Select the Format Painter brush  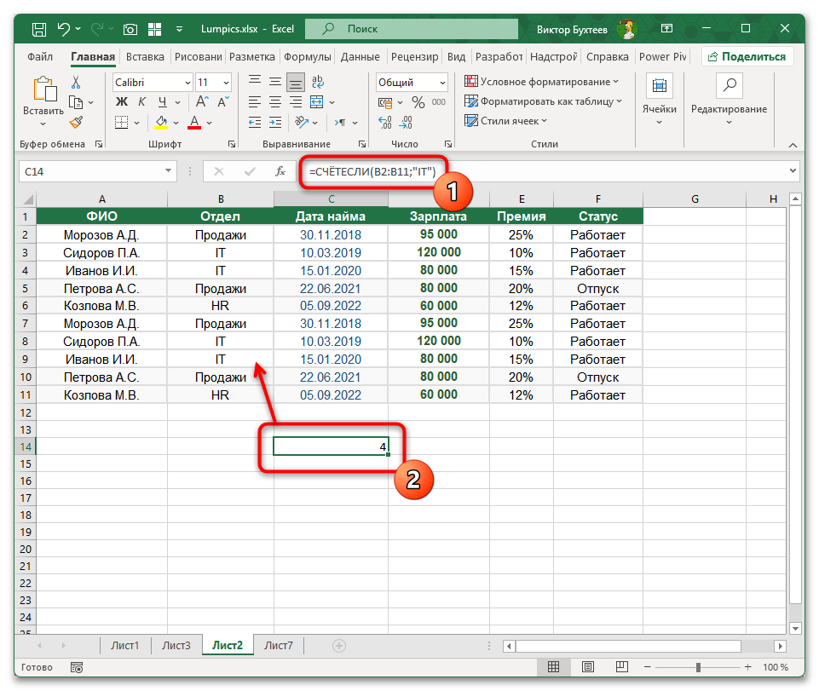pyautogui.click(x=76, y=123)
